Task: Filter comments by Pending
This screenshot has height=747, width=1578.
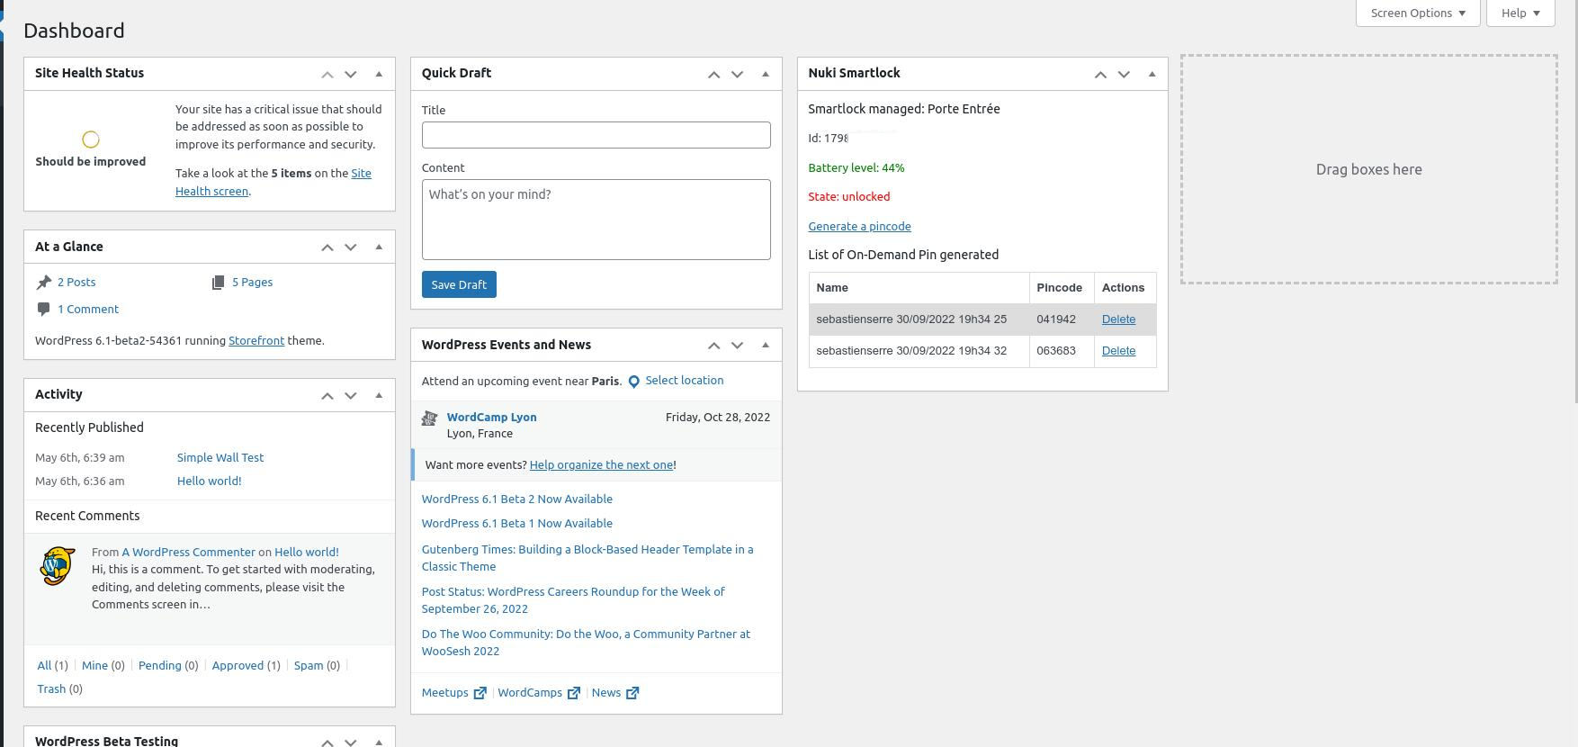Action: (x=159, y=666)
